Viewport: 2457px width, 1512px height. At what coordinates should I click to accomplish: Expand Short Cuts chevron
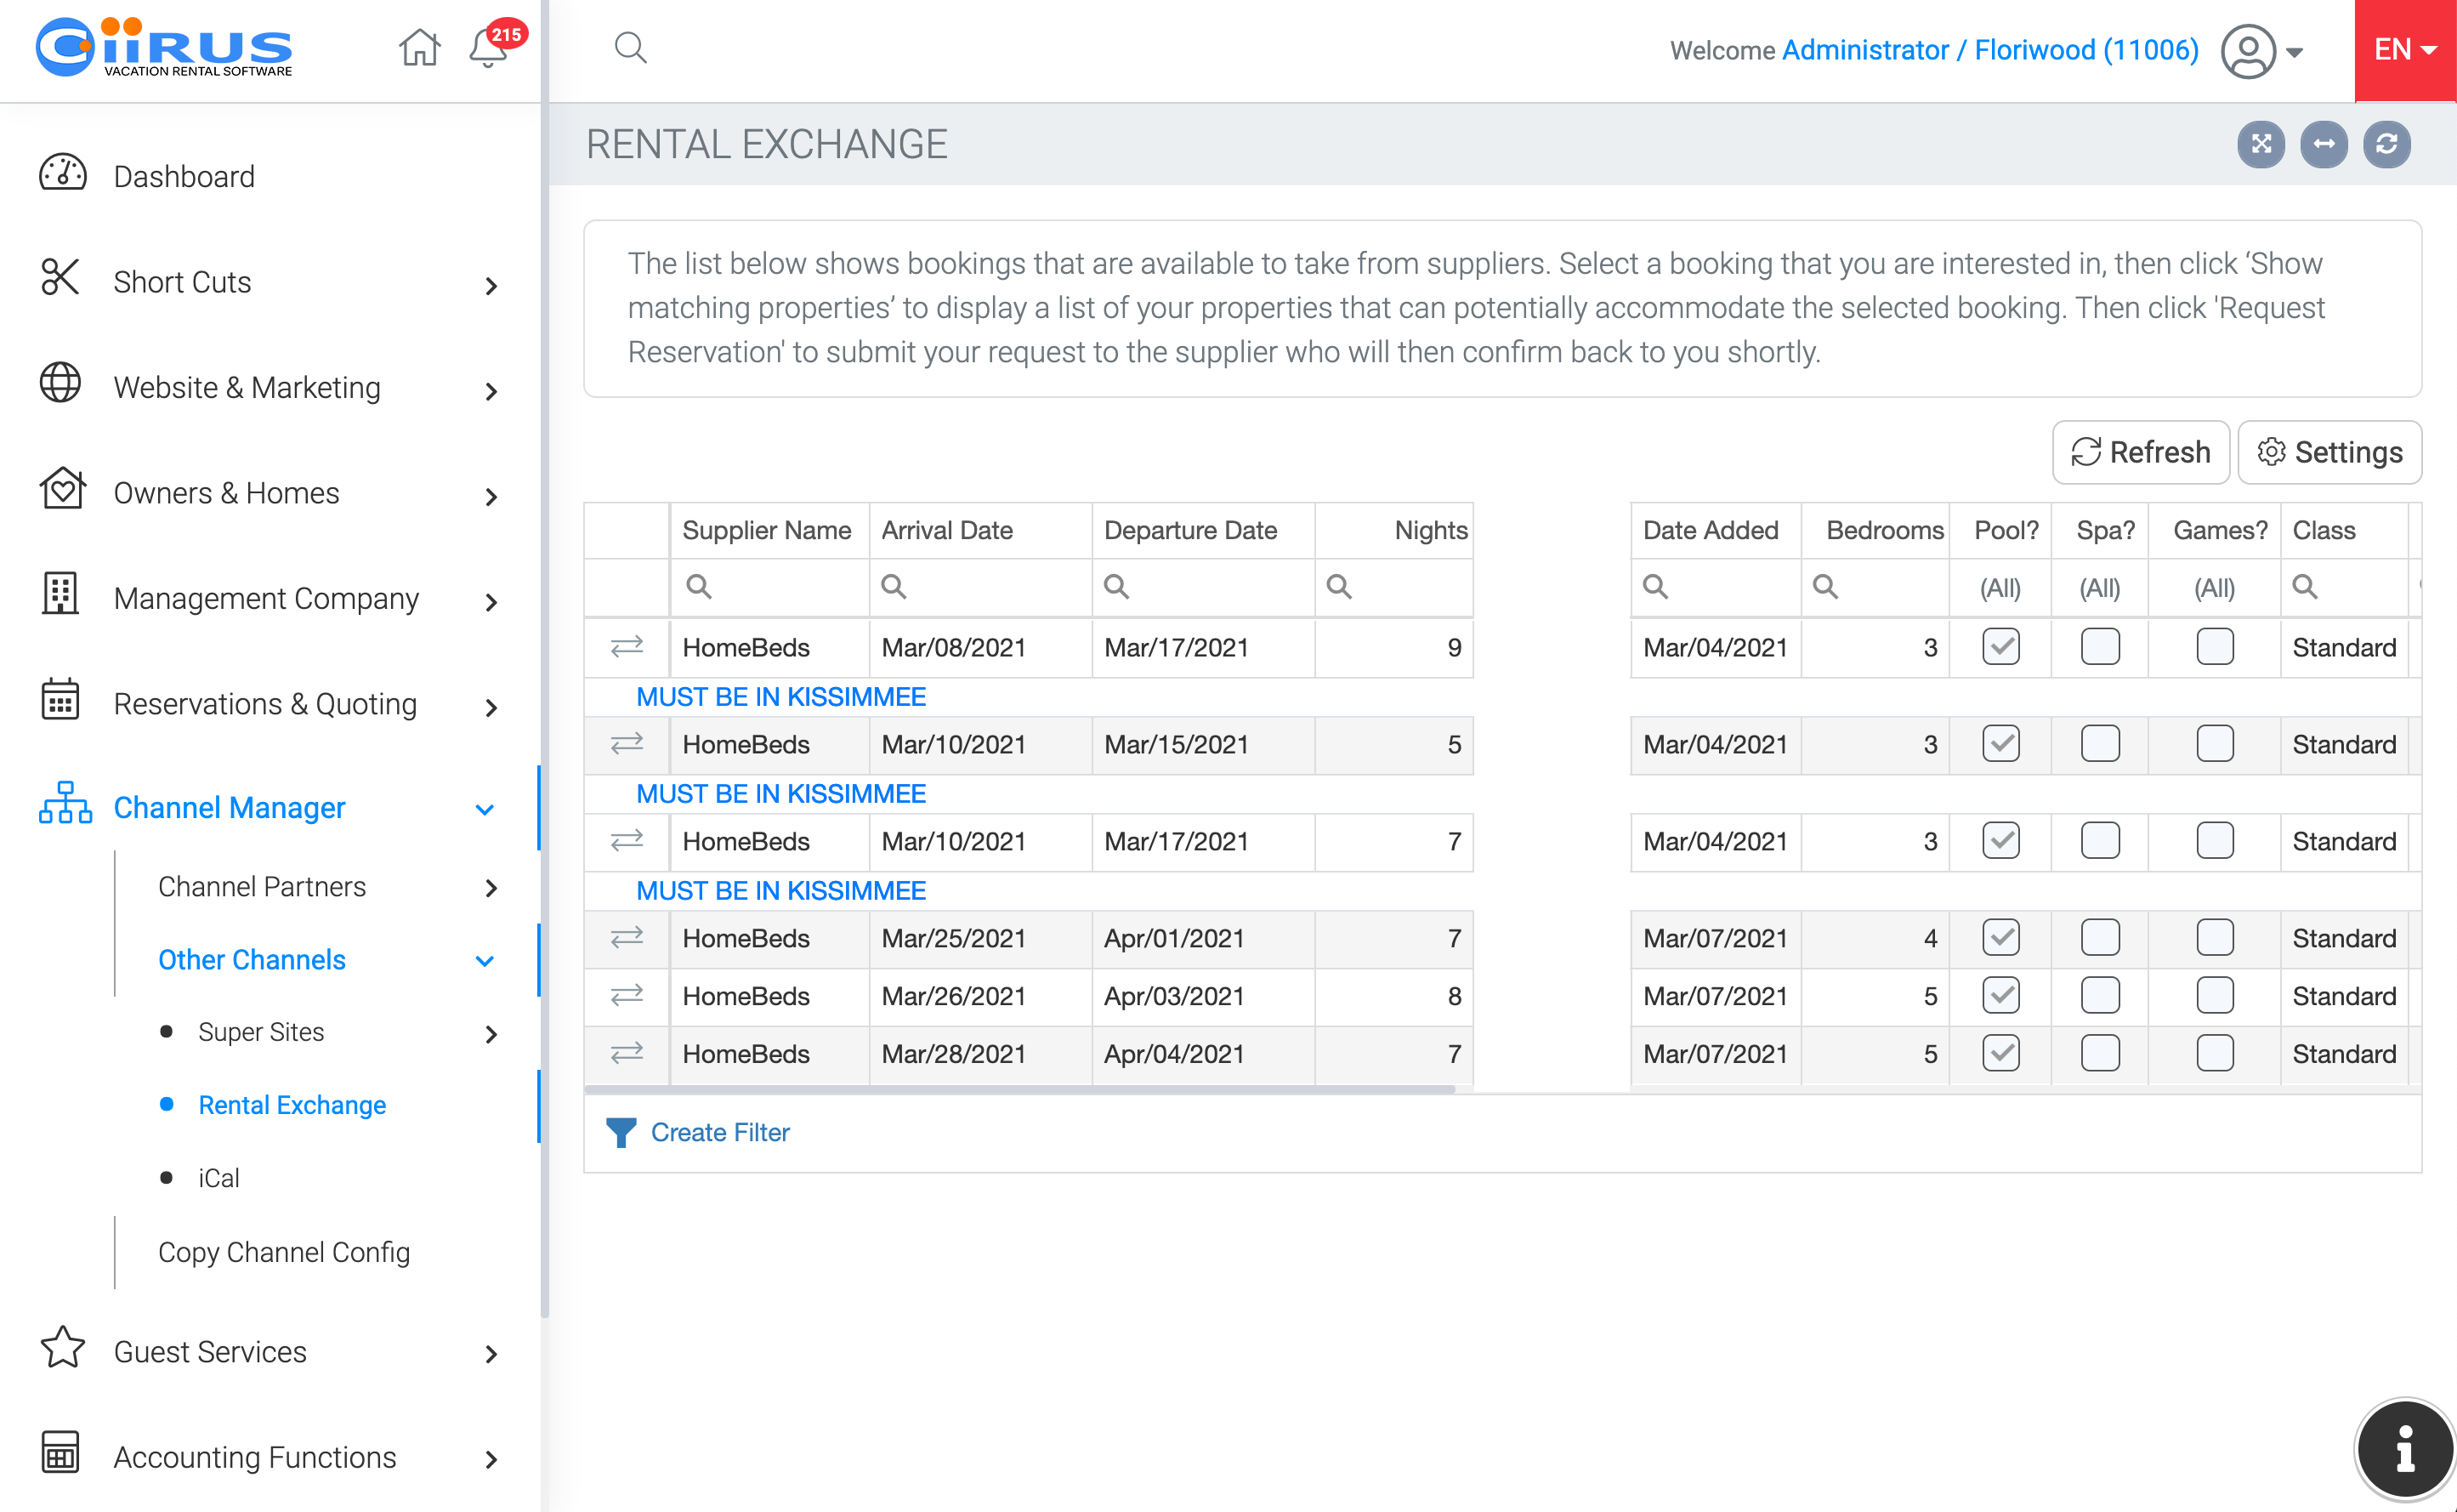point(491,286)
